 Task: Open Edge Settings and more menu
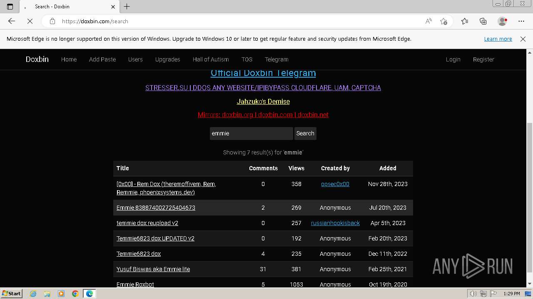(x=521, y=21)
